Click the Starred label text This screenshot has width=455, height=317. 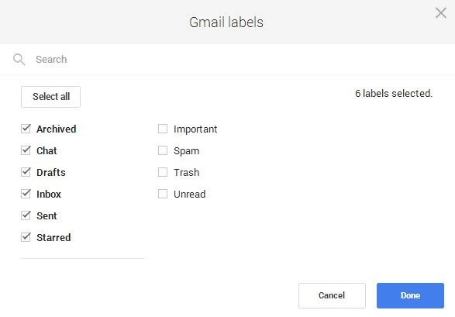(53, 237)
